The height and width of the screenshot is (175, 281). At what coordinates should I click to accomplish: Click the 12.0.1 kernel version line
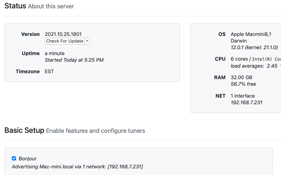[254, 47]
